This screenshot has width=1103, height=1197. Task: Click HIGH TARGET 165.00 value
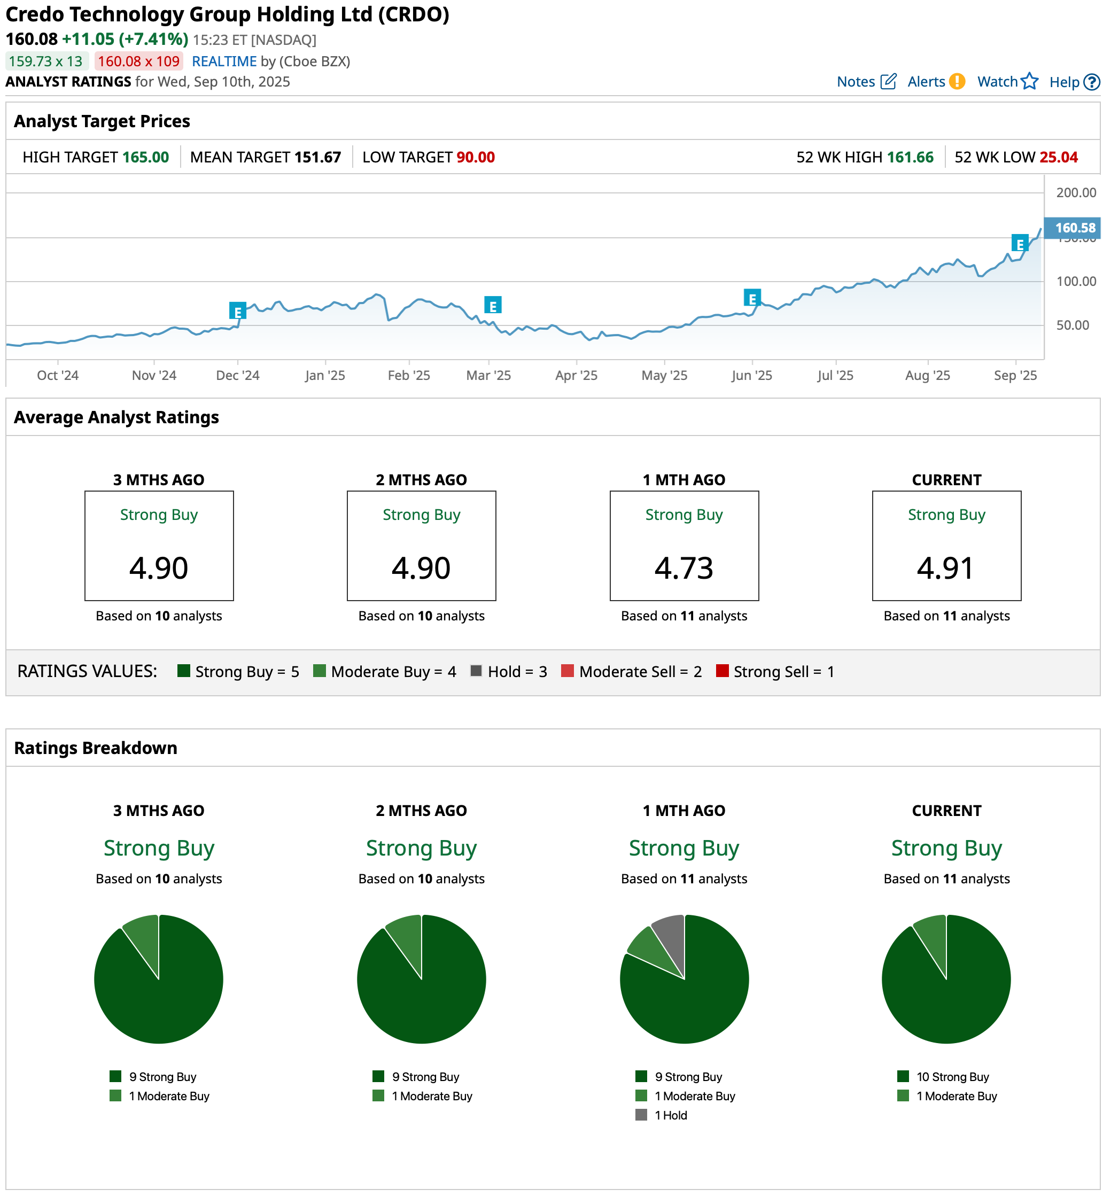coord(146,157)
